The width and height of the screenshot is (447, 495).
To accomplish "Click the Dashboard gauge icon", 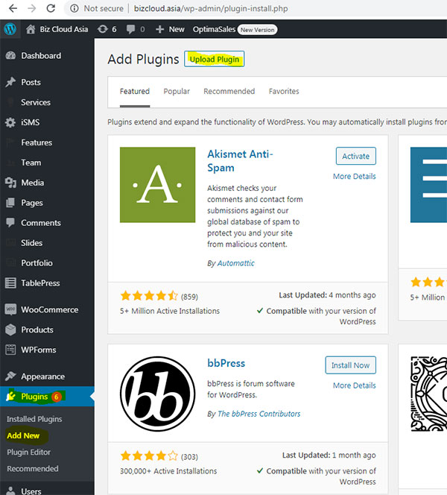I will pos(10,56).
